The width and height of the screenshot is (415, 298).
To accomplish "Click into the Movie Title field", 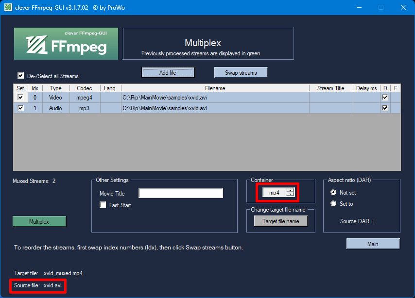I will 181,193.
